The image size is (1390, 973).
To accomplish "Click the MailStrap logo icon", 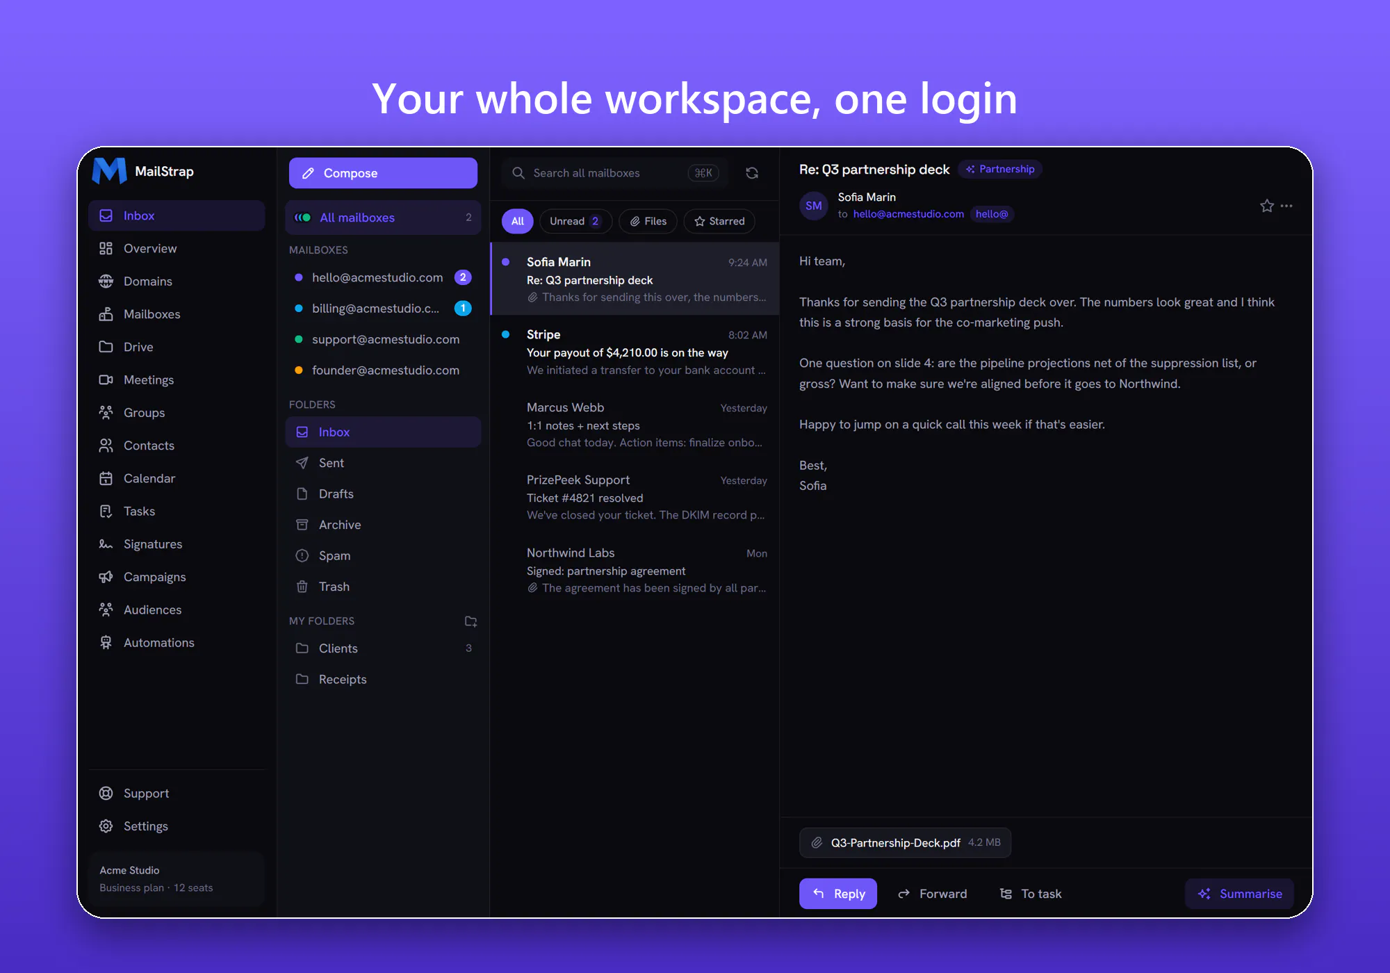I will [x=109, y=171].
